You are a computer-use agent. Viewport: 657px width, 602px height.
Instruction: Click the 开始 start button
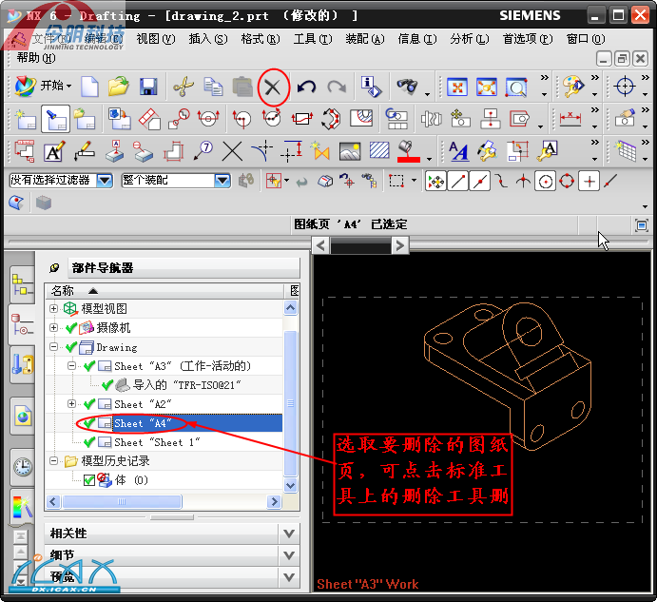coord(42,87)
